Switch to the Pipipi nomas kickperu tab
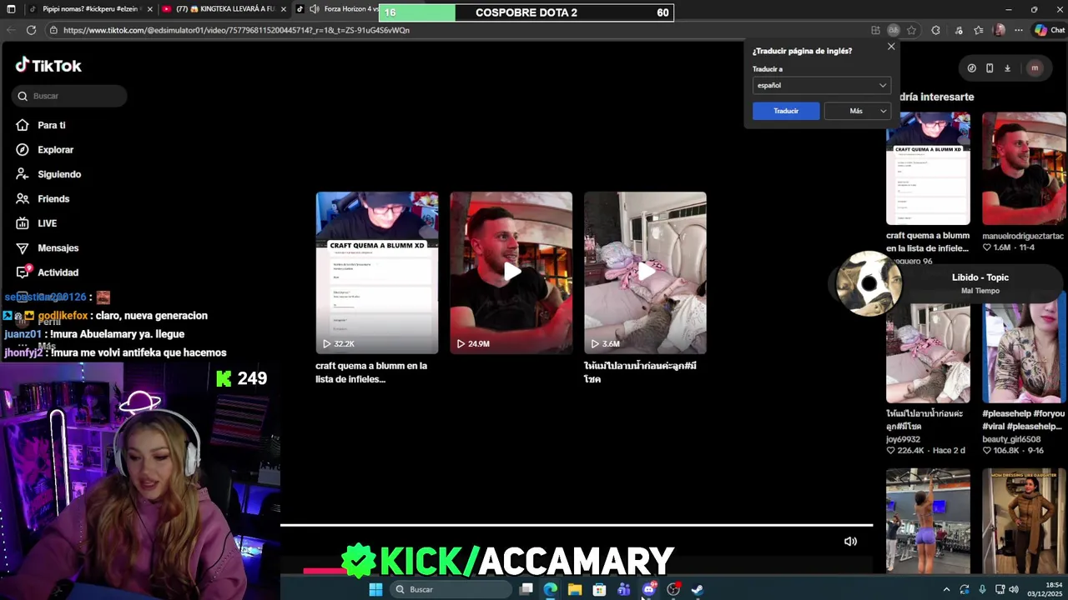The image size is (1068, 600). coord(90,9)
